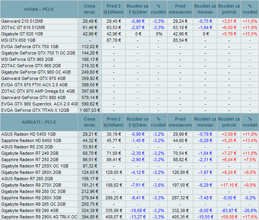The width and height of the screenshot is (259, 220).
Task: Click Gigabyte Radeon R9 290 4GB name
Action: coord(30,210)
